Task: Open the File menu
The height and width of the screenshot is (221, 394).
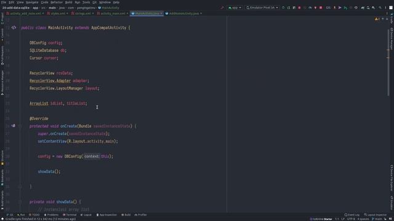Action: 4,2
